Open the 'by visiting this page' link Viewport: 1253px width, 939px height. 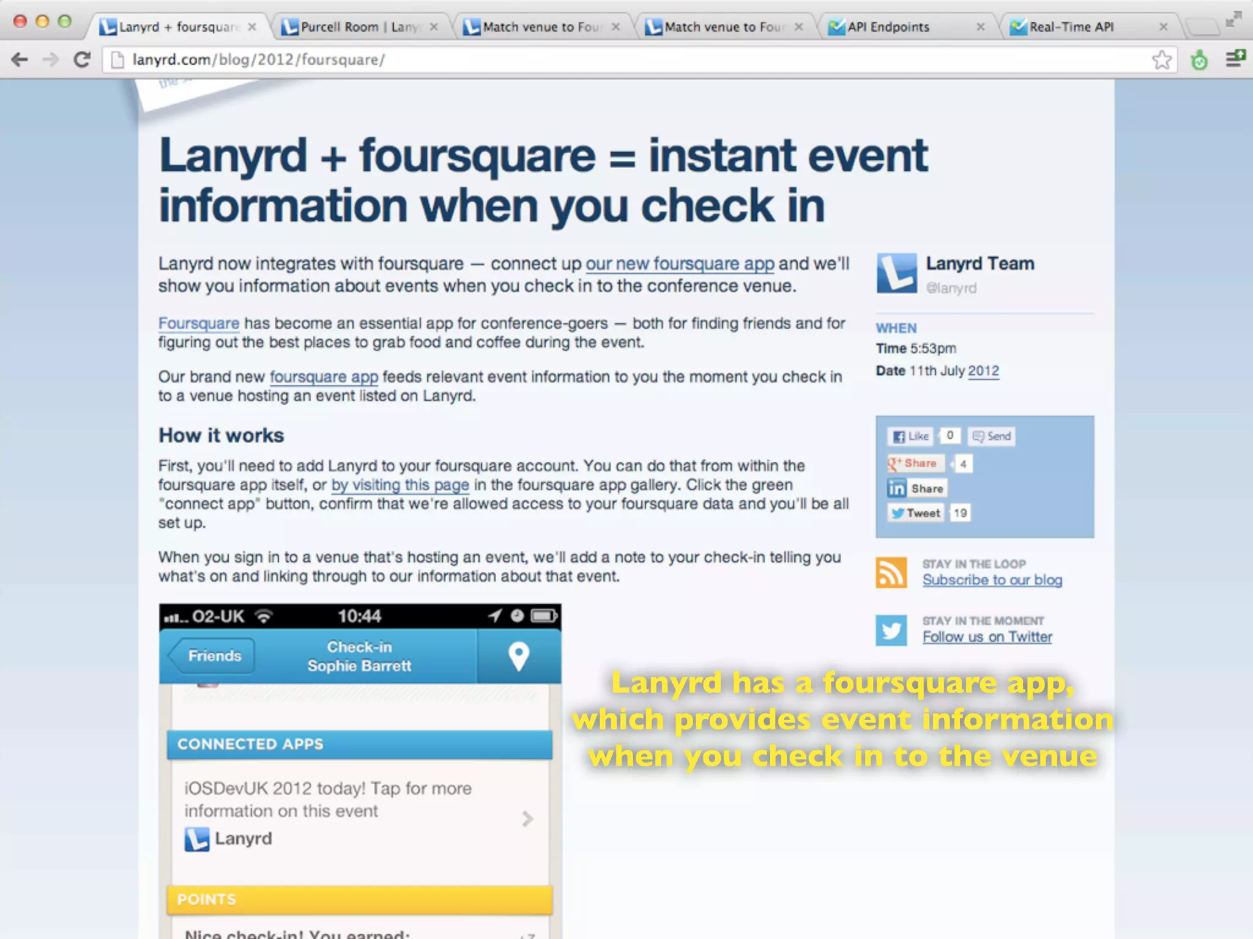click(x=400, y=485)
